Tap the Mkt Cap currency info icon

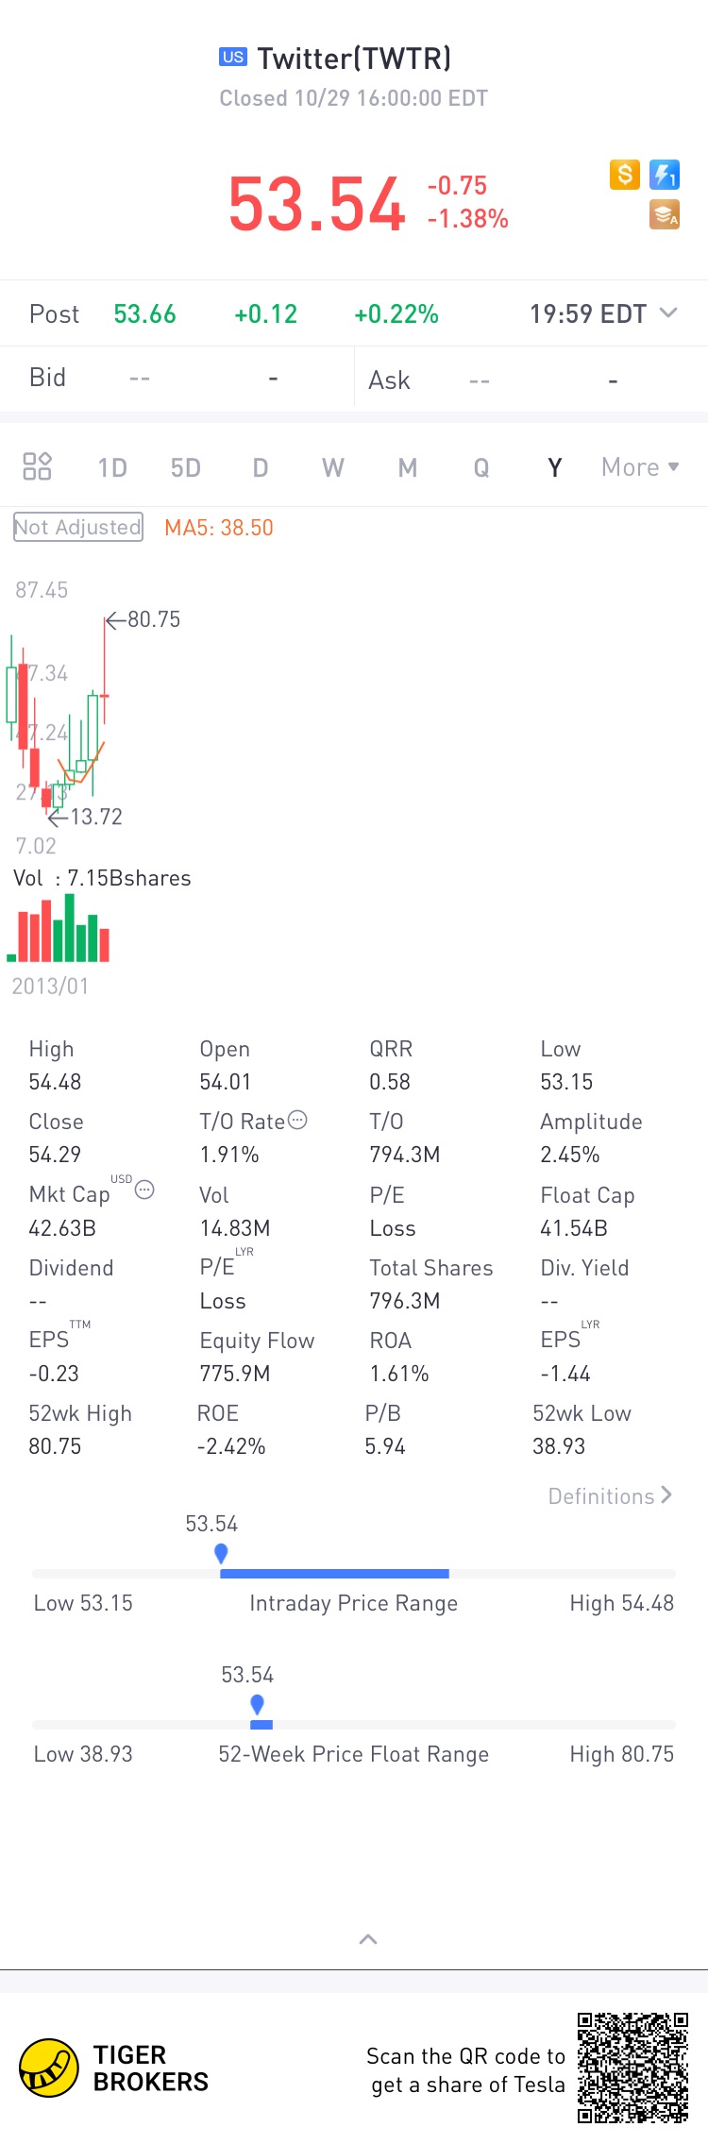point(144,1190)
